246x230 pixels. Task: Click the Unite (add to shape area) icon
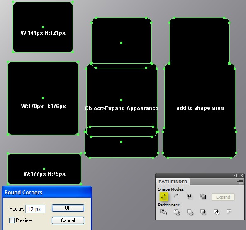click(163, 196)
